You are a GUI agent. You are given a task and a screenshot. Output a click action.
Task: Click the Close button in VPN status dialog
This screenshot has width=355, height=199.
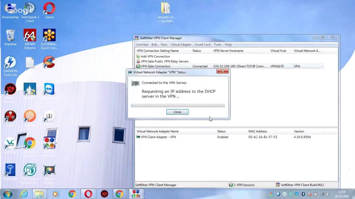click(177, 112)
